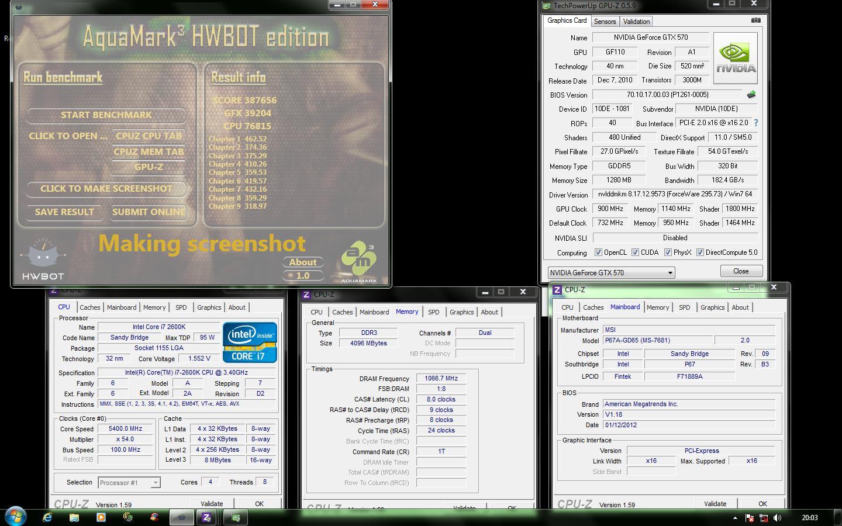Click the CPUZ CPU TAB button

click(x=149, y=136)
